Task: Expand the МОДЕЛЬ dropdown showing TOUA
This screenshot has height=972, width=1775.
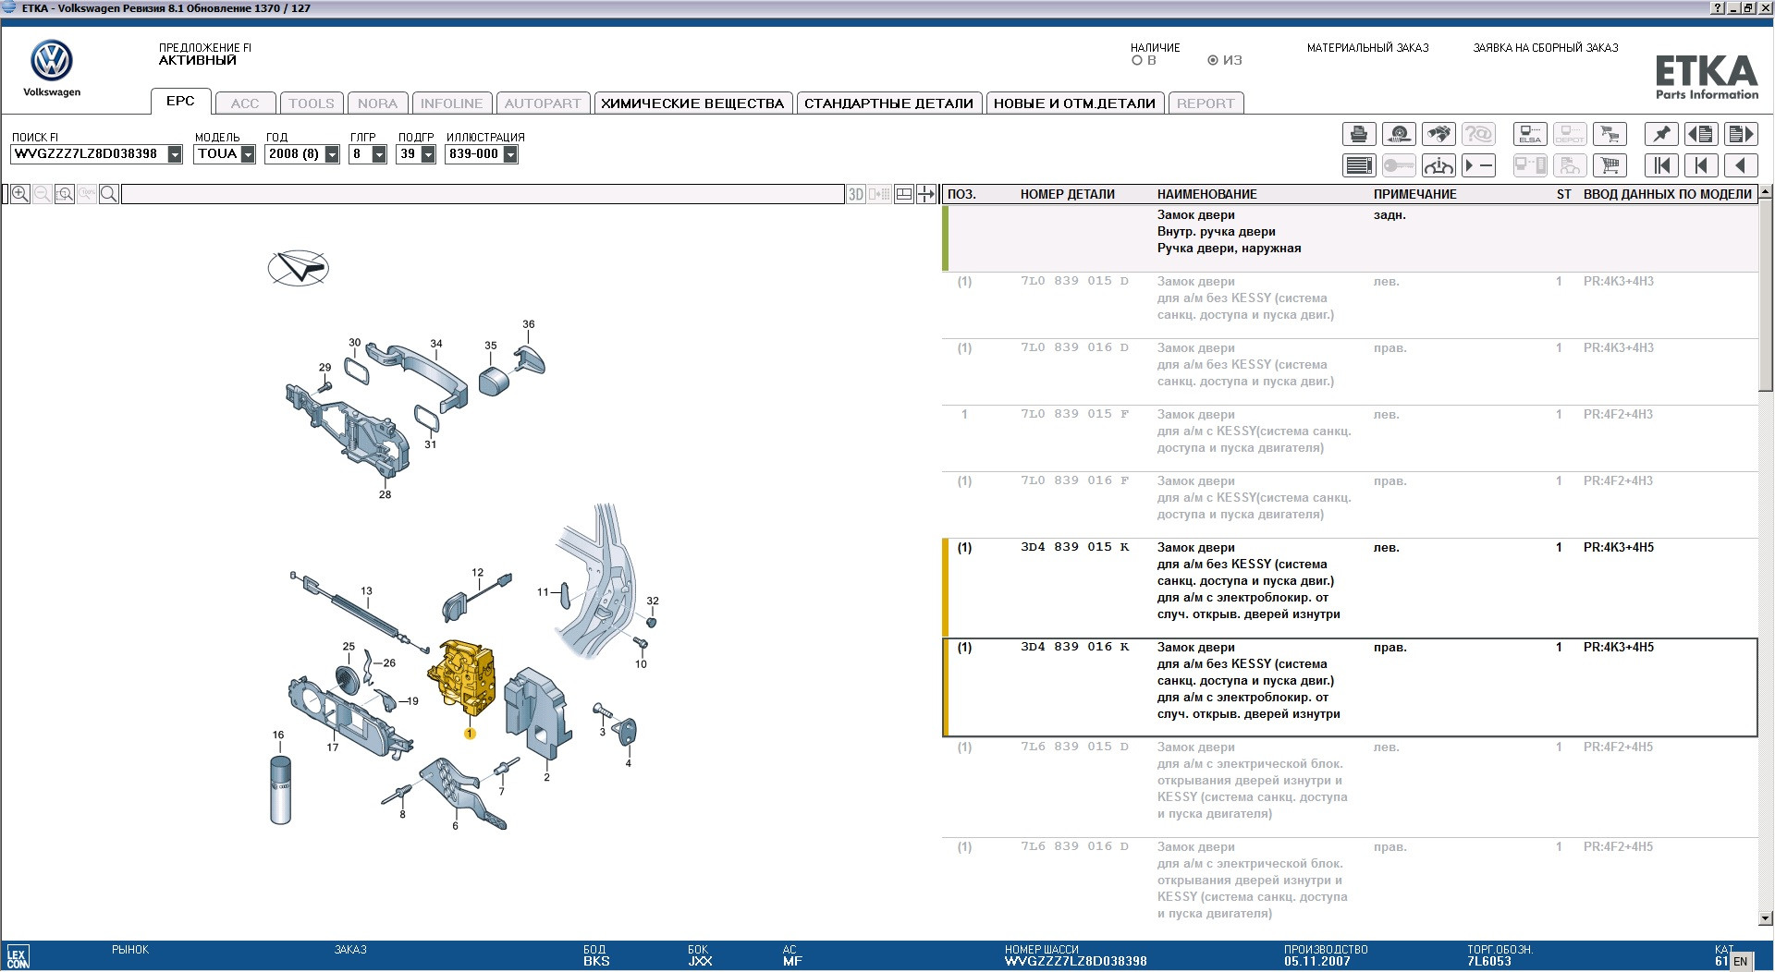Action: 248,155
